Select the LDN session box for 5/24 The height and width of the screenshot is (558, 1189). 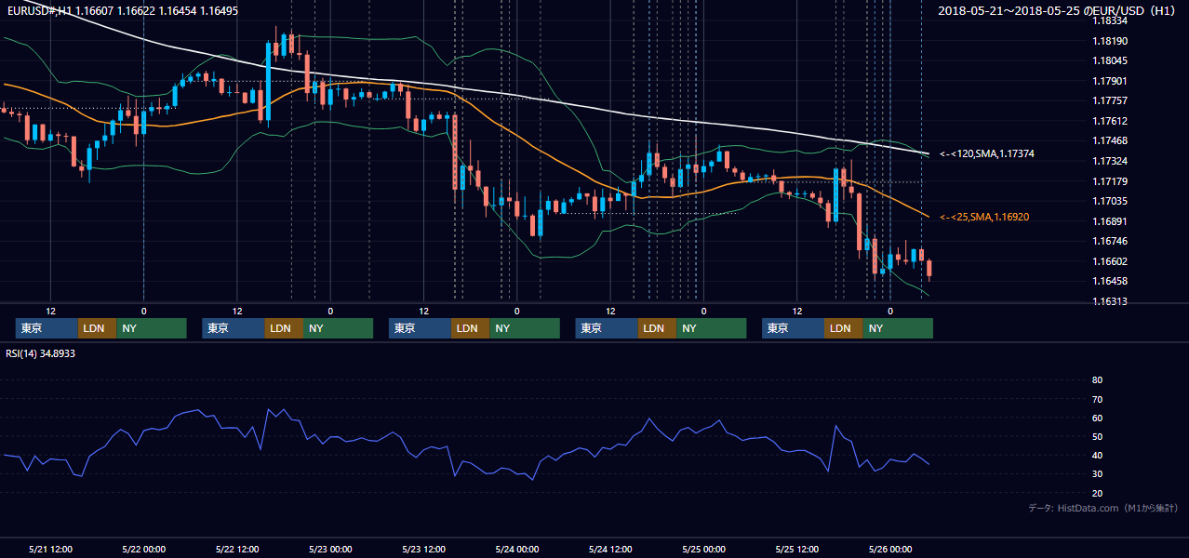(x=657, y=328)
